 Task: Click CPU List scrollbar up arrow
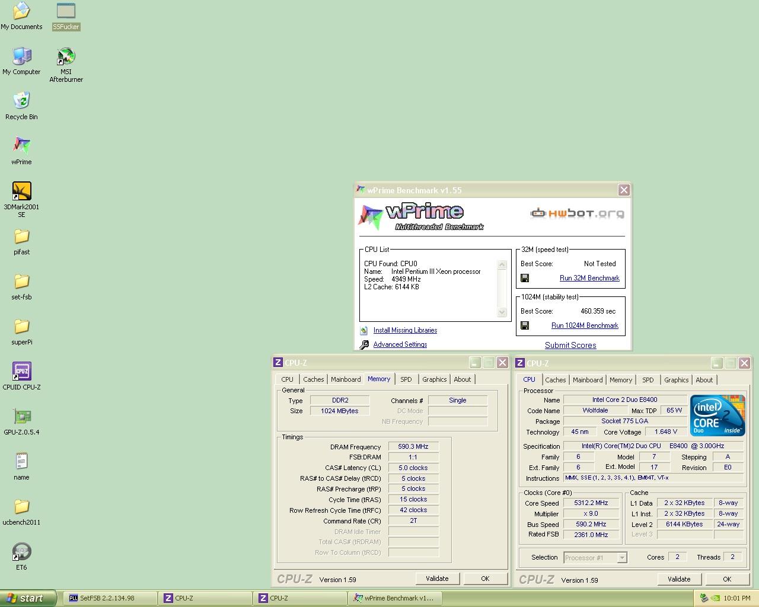pyautogui.click(x=502, y=265)
